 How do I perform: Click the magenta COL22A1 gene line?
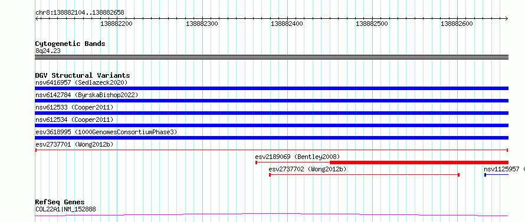point(271,214)
